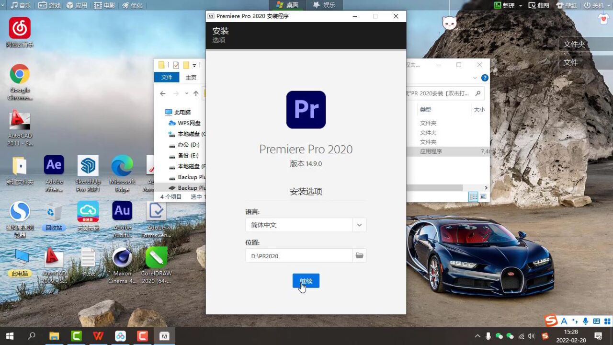Open 天翼云盘 desktop icon

(x=88, y=217)
